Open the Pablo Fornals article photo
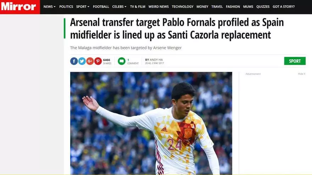 [x=151, y=123]
